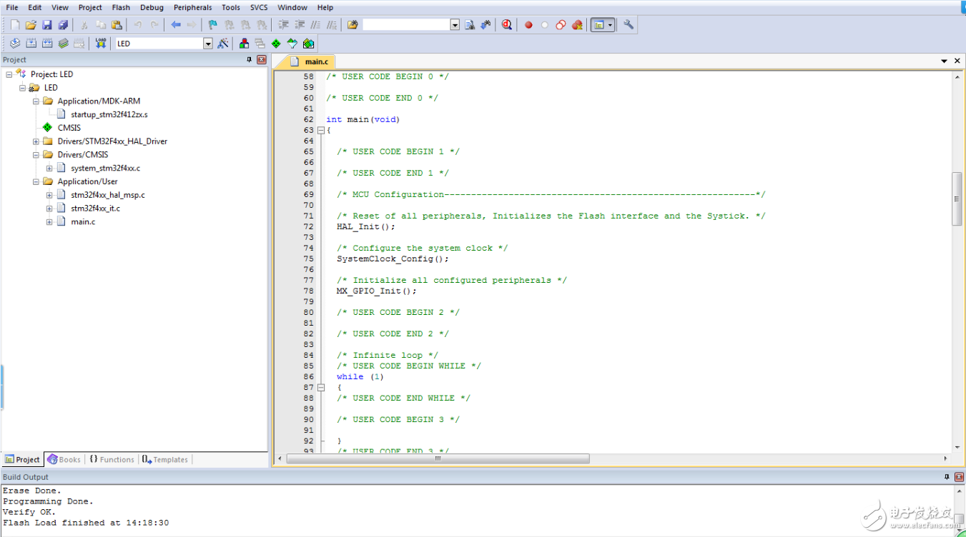Open the Configuration wrench icon

(629, 25)
